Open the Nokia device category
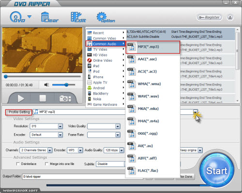This screenshot has height=193, width=242. 106,99
